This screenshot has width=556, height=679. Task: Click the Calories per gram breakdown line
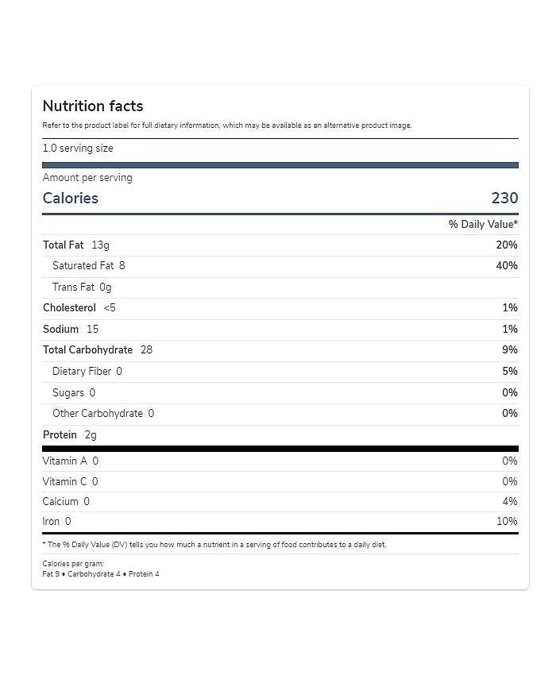tap(101, 574)
